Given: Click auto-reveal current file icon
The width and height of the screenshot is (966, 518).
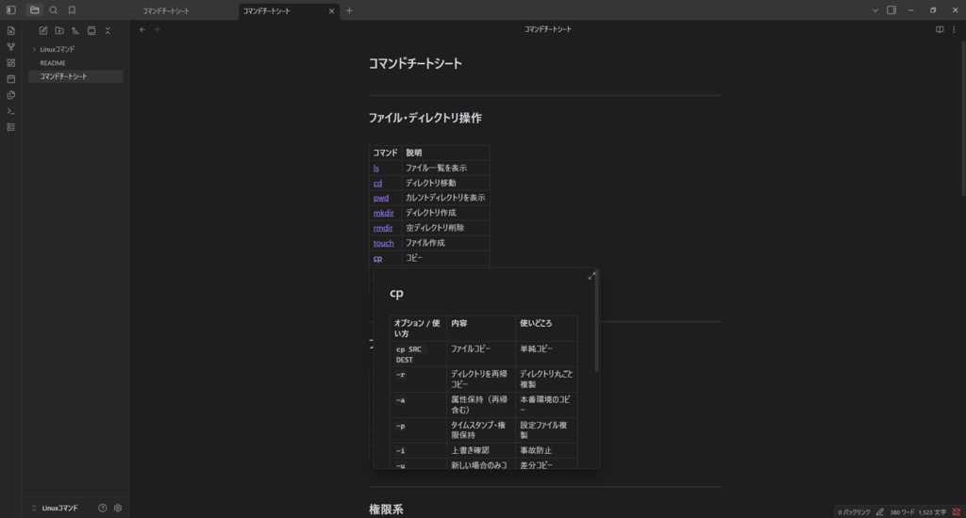Looking at the screenshot, I should [92, 31].
